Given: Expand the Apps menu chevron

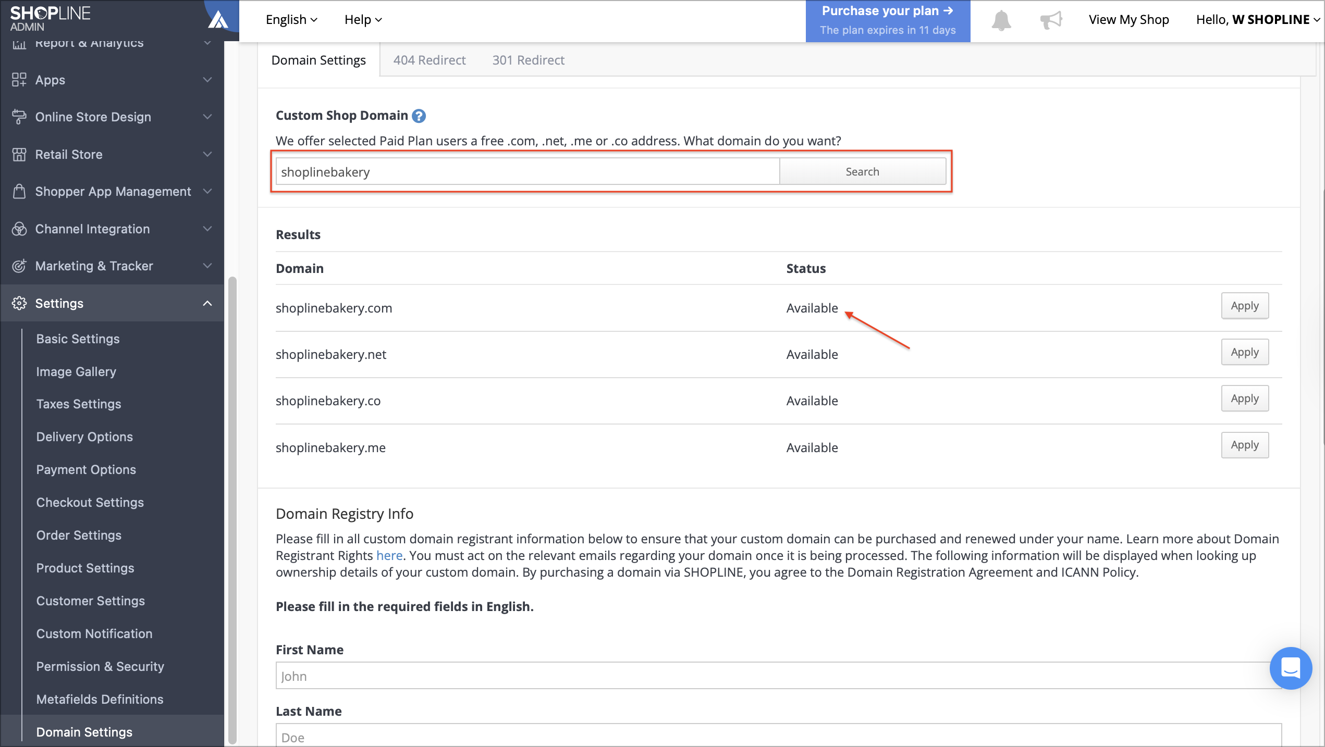Looking at the screenshot, I should coord(207,80).
